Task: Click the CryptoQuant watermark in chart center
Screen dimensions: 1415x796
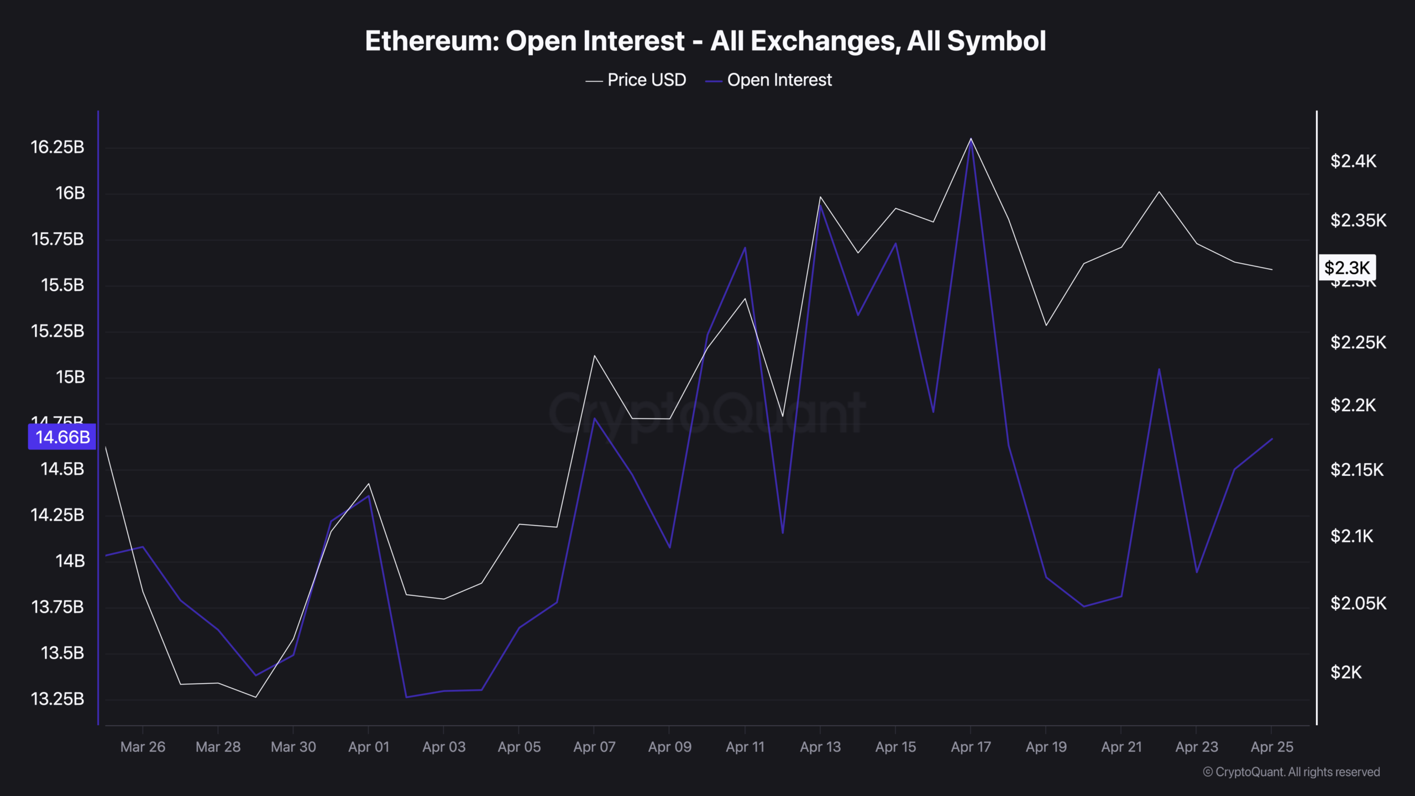Action: tap(706, 413)
